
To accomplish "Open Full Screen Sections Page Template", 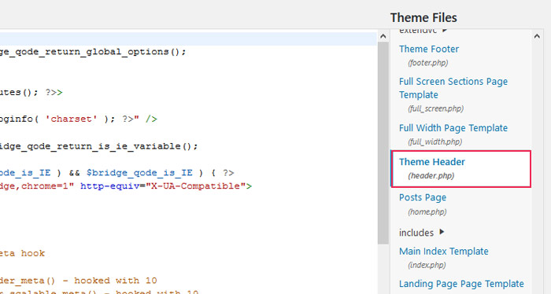I will point(453,88).
